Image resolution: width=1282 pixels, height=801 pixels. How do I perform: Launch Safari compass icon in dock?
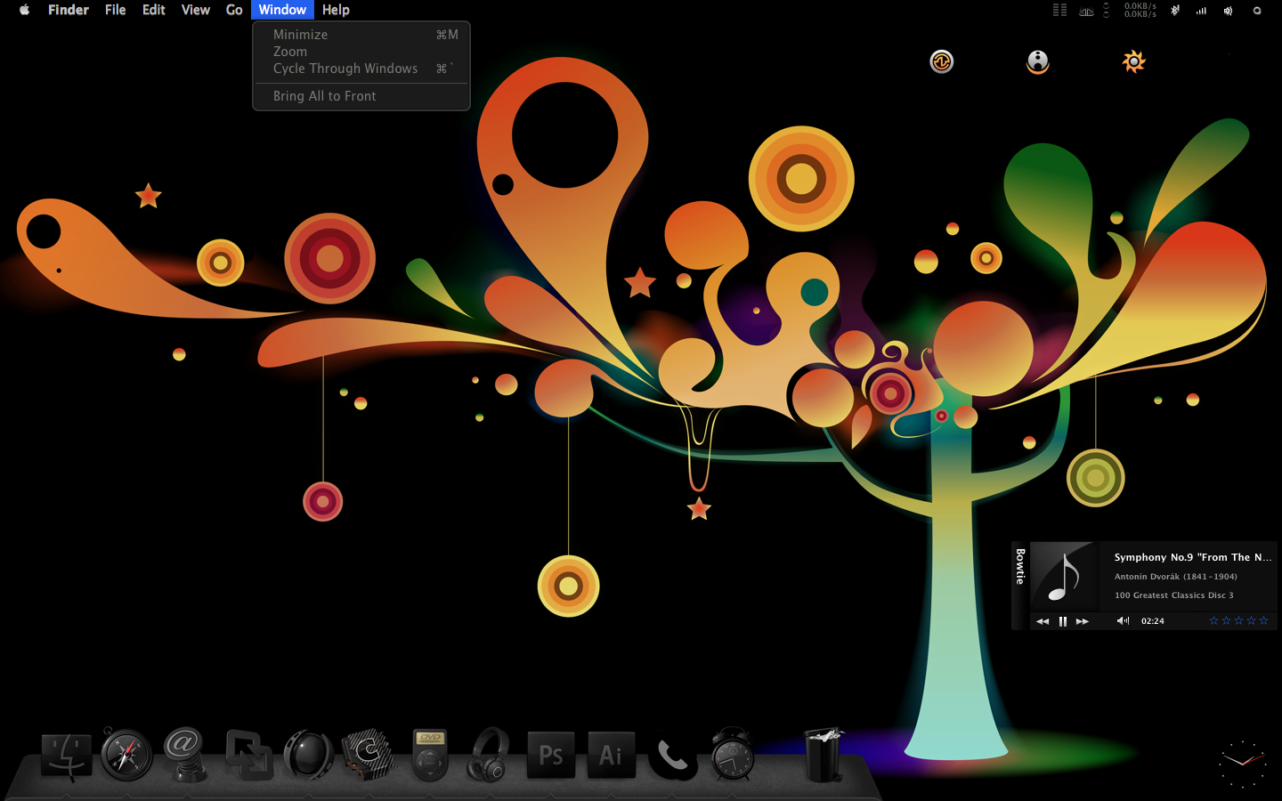(126, 755)
